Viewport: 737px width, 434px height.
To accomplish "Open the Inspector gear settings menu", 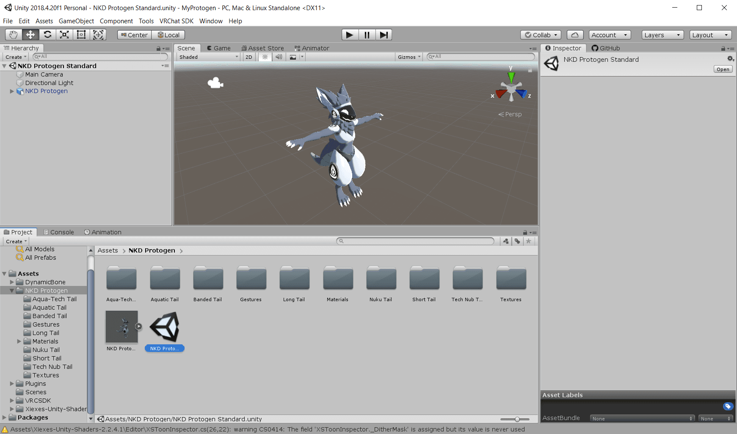I will (x=731, y=59).
